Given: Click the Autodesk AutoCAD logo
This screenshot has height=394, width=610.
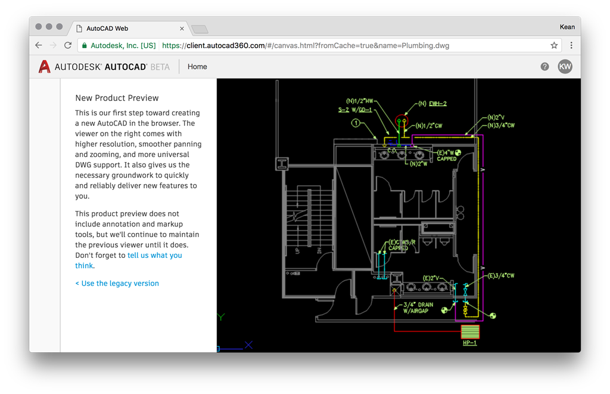Looking at the screenshot, I should pyautogui.click(x=104, y=67).
